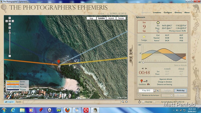The width and height of the screenshot is (201, 113).
Task: Click the coordinates text above map
Action: (118, 14)
